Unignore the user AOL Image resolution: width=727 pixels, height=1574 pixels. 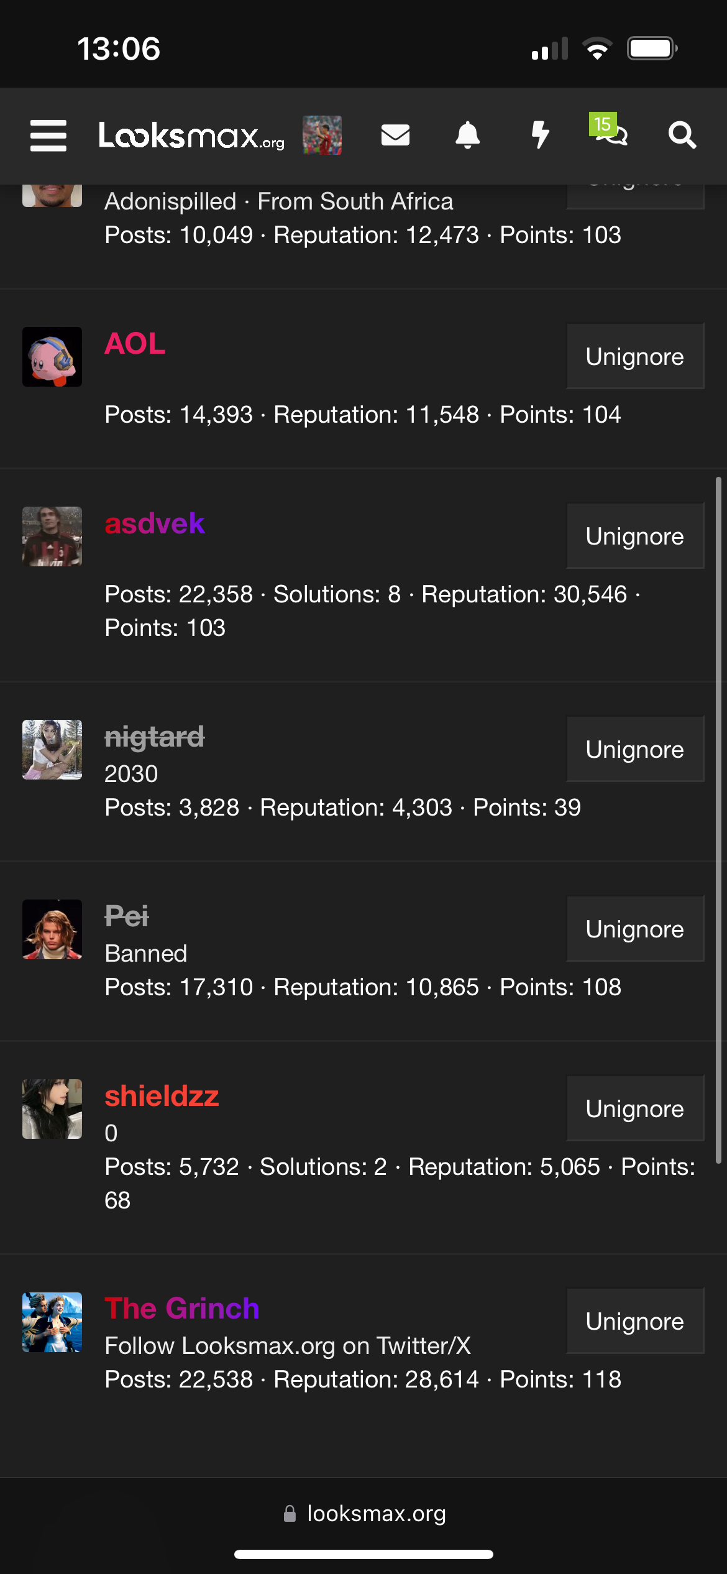click(634, 357)
